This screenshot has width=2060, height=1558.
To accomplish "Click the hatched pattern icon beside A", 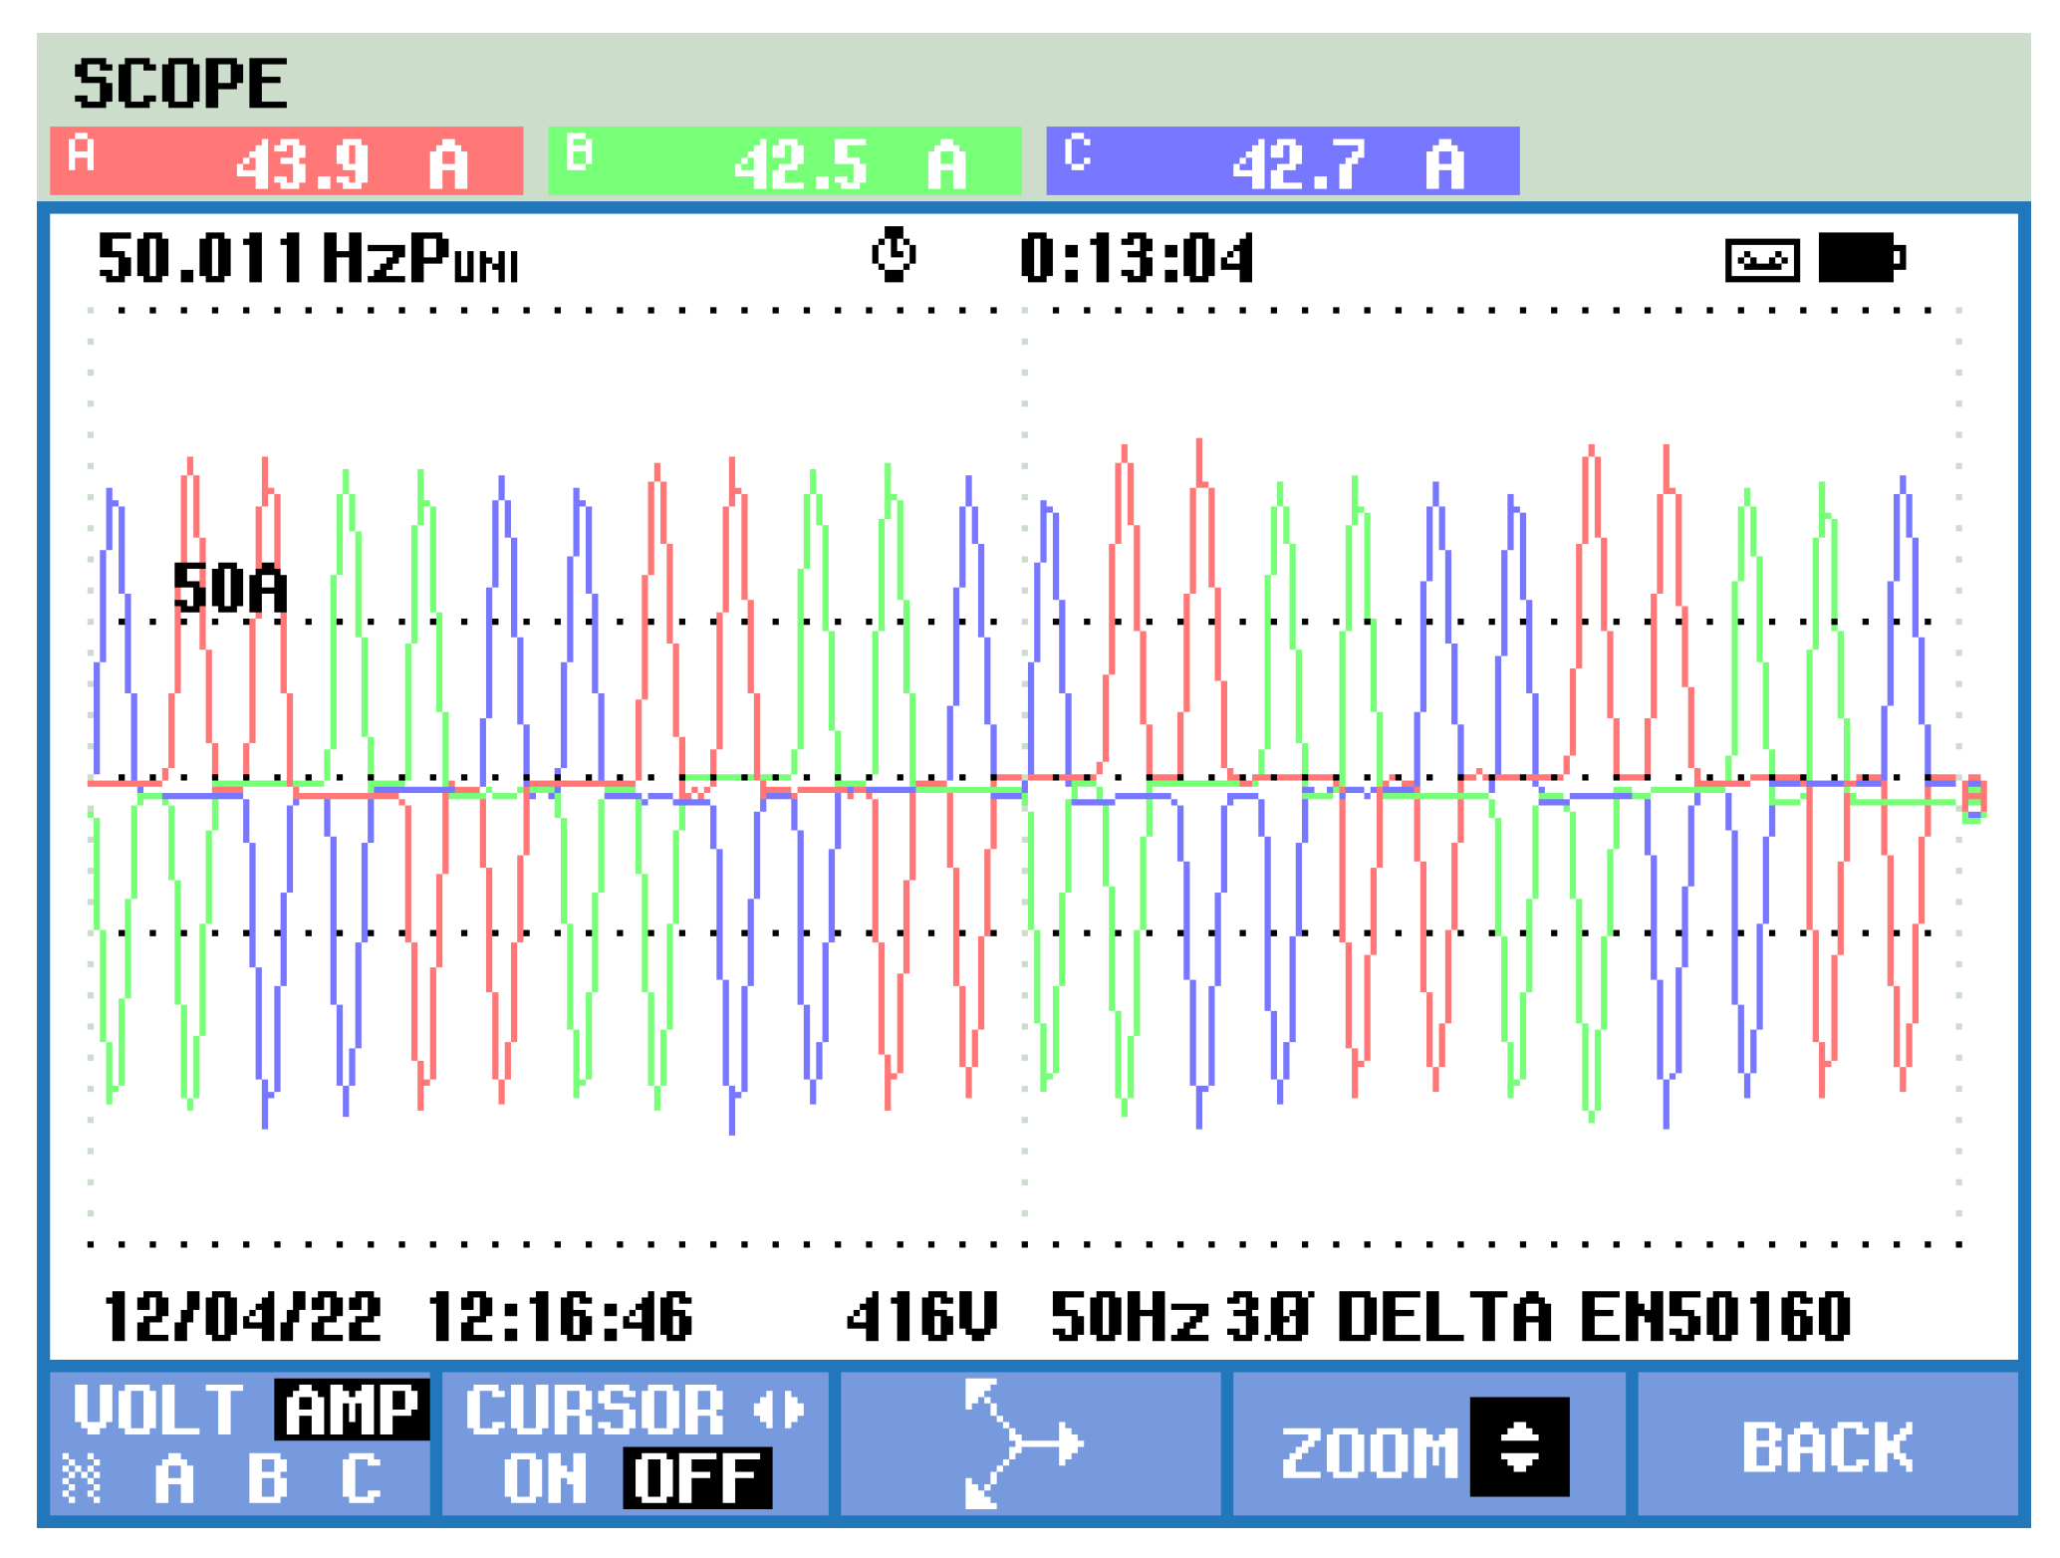I will [x=82, y=1478].
